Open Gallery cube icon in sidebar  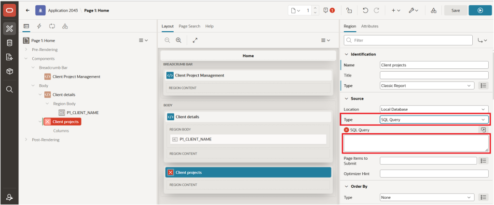click(x=10, y=72)
